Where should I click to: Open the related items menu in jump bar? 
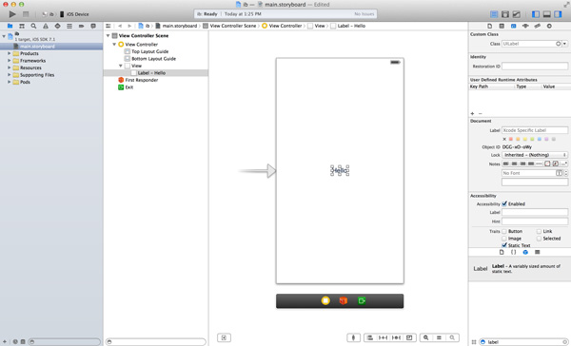pyautogui.click(x=108, y=26)
